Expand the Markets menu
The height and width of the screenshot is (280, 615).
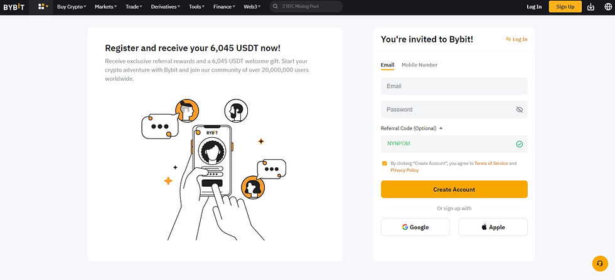105,7
